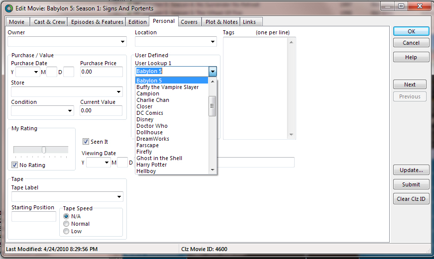The image size is (434, 259).
Task: Click the lookup list scroll down arrow
Action: [x=213, y=170]
